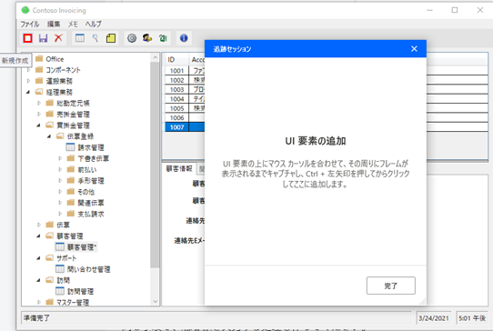Collapse the 伝票登録 folder
The height and width of the screenshot is (331, 493).
pyautogui.click(x=49, y=136)
